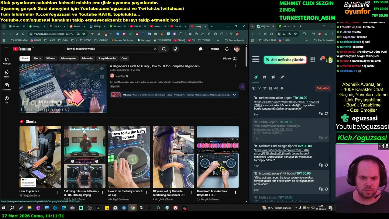Click Ultra tarifesine yükseltin upgrade button
Screen dimensions: 389x219
pyautogui.click(x=285, y=60)
